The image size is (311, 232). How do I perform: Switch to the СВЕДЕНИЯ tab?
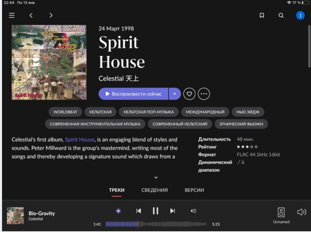pos(154,190)
